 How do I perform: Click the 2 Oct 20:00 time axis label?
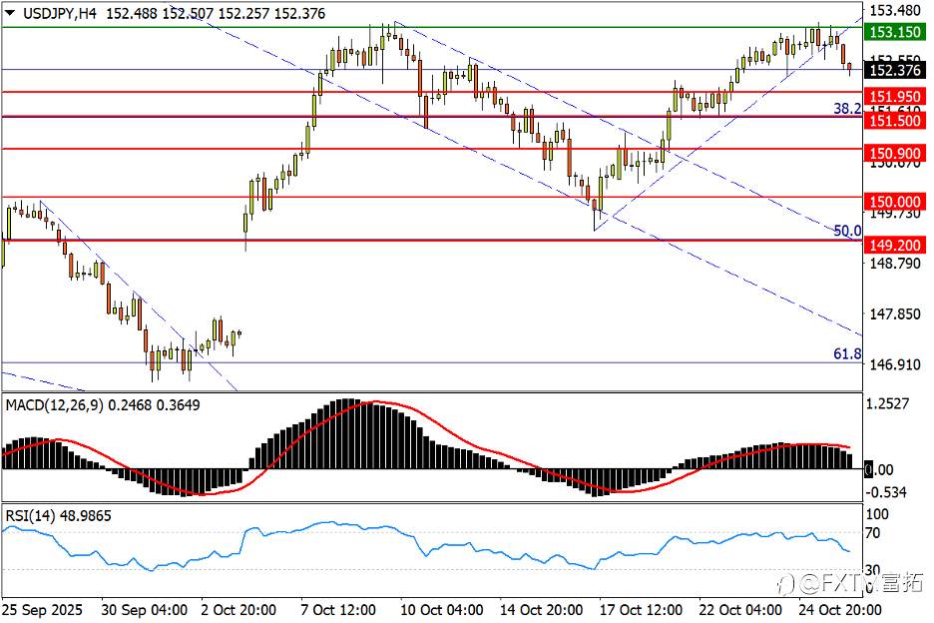[x=238, y=610]
